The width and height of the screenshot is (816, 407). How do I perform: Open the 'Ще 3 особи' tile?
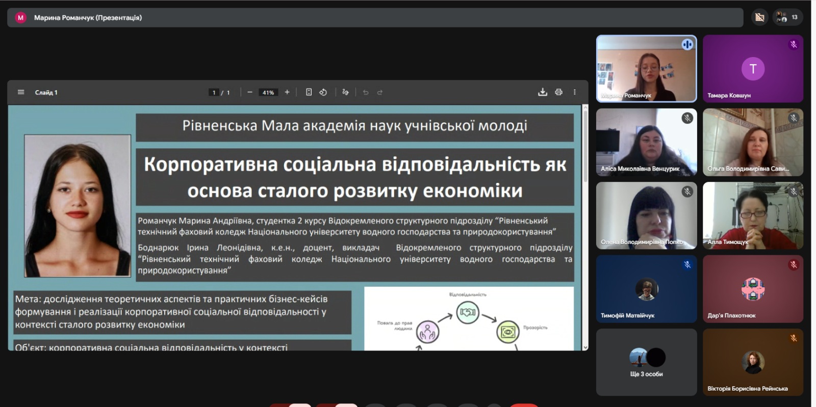tap(646, 362)
